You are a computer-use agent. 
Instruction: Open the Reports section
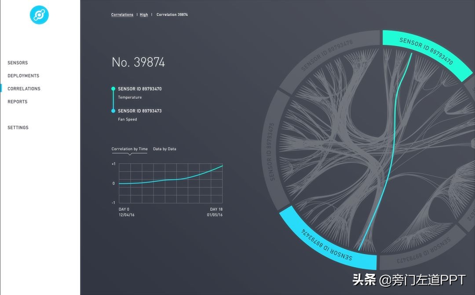(x=18, y=102)
